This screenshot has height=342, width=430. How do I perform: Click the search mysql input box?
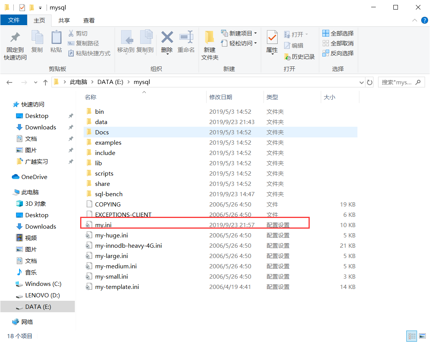[x=401, y=82]
